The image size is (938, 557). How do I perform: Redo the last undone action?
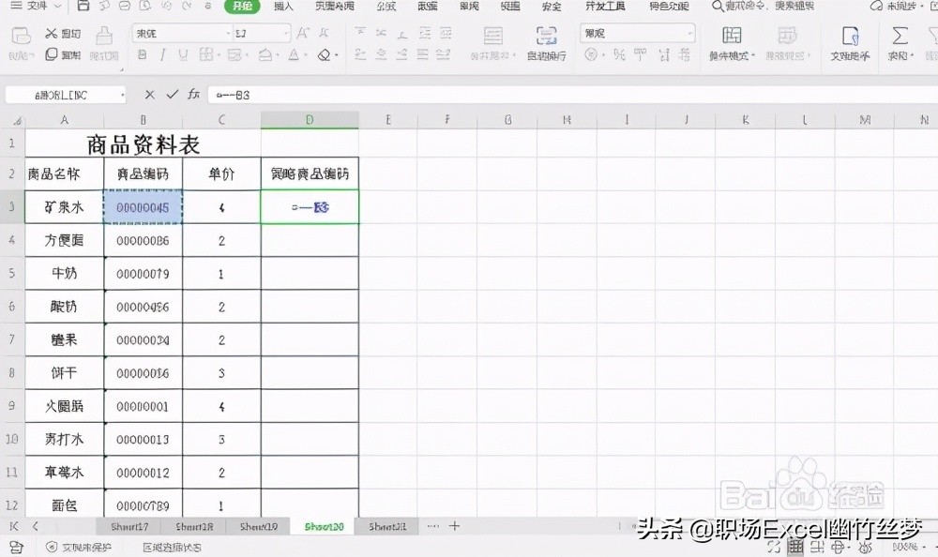point(187,6)
